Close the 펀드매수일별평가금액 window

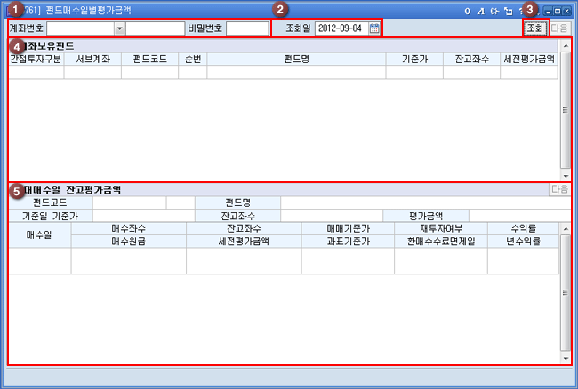[x=566, y=11]
